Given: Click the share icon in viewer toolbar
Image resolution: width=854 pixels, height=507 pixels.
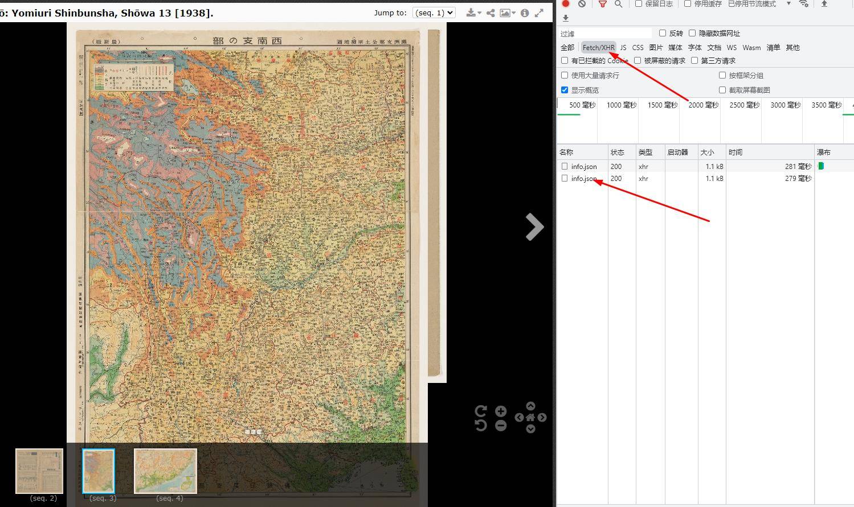Looking at the screenshot, I should pyautogui.click(x=490, y=13).
